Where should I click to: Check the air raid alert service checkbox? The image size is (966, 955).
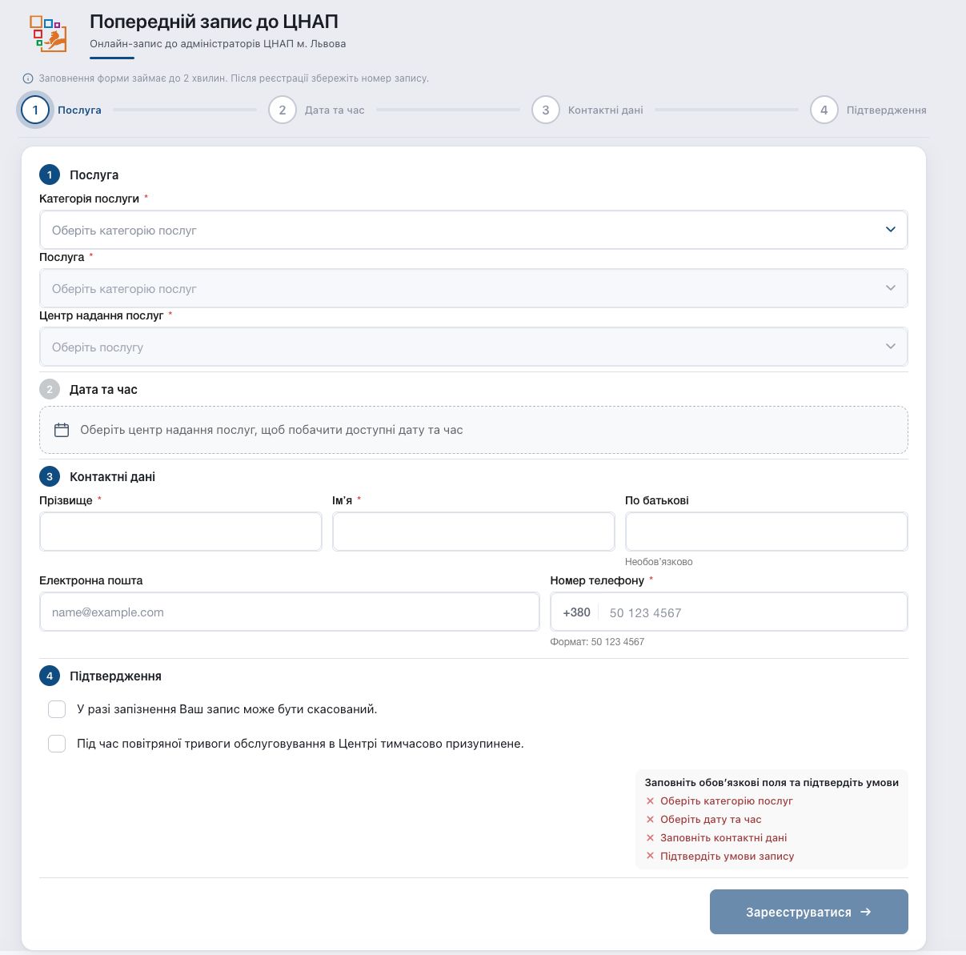click(57, 744)
